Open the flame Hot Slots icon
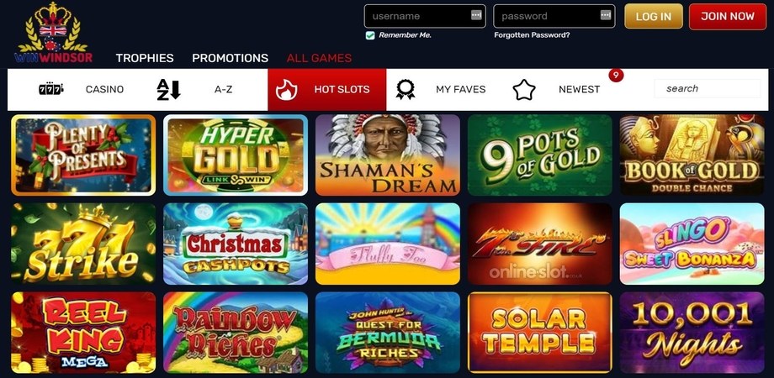This screenshot has height=378, width=774. point(286,90)
